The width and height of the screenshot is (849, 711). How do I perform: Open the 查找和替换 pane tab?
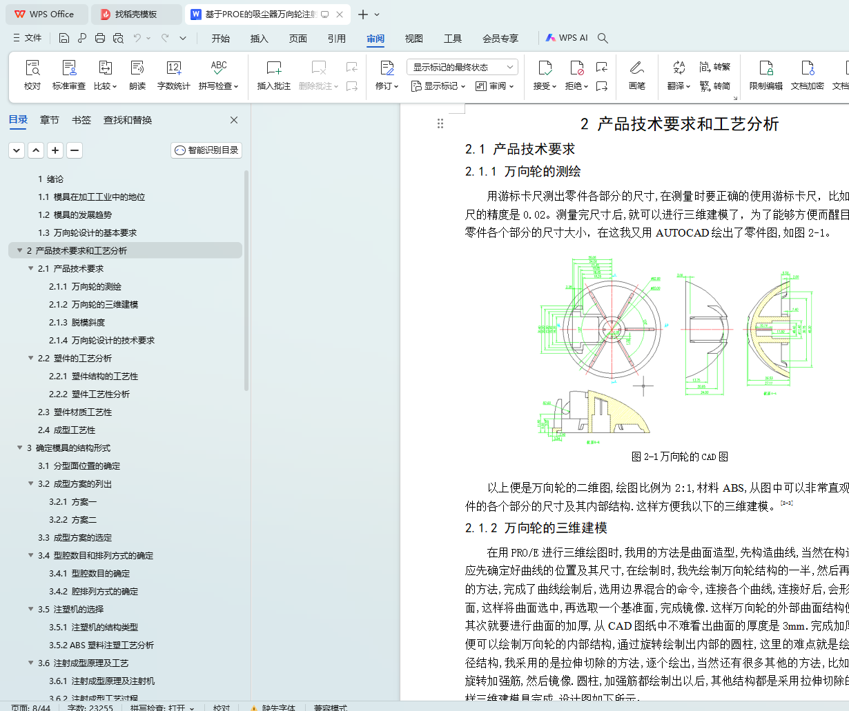[x=128, y=120]
